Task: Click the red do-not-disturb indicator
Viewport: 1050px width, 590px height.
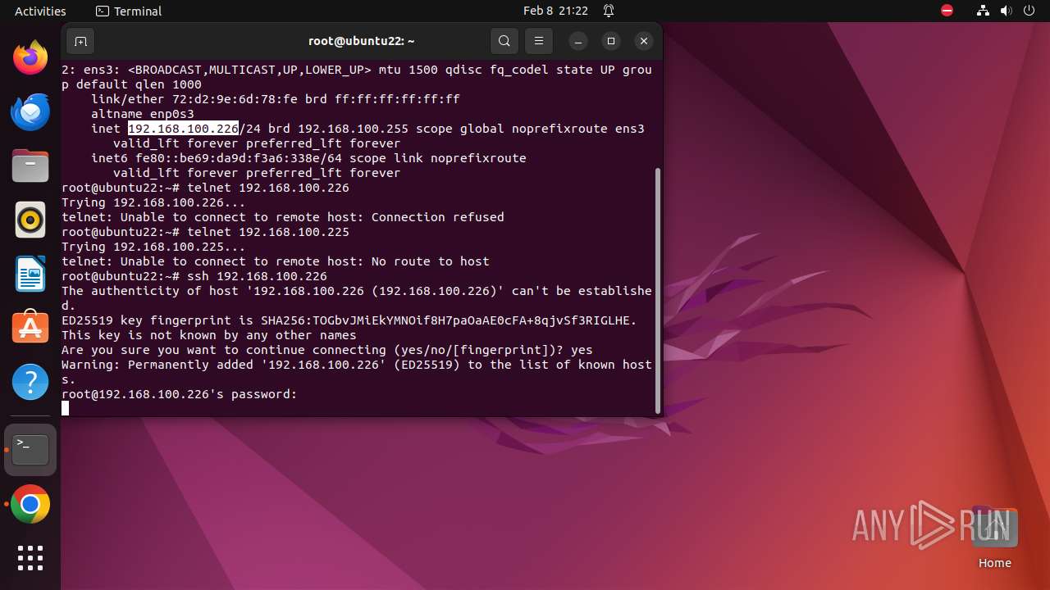Action: (947, 11)
